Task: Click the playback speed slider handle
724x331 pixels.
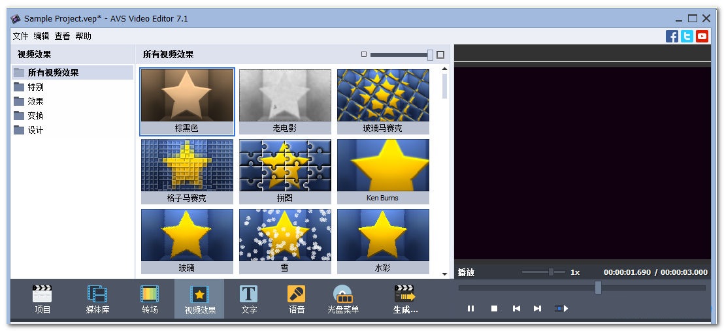Action: 551,272
